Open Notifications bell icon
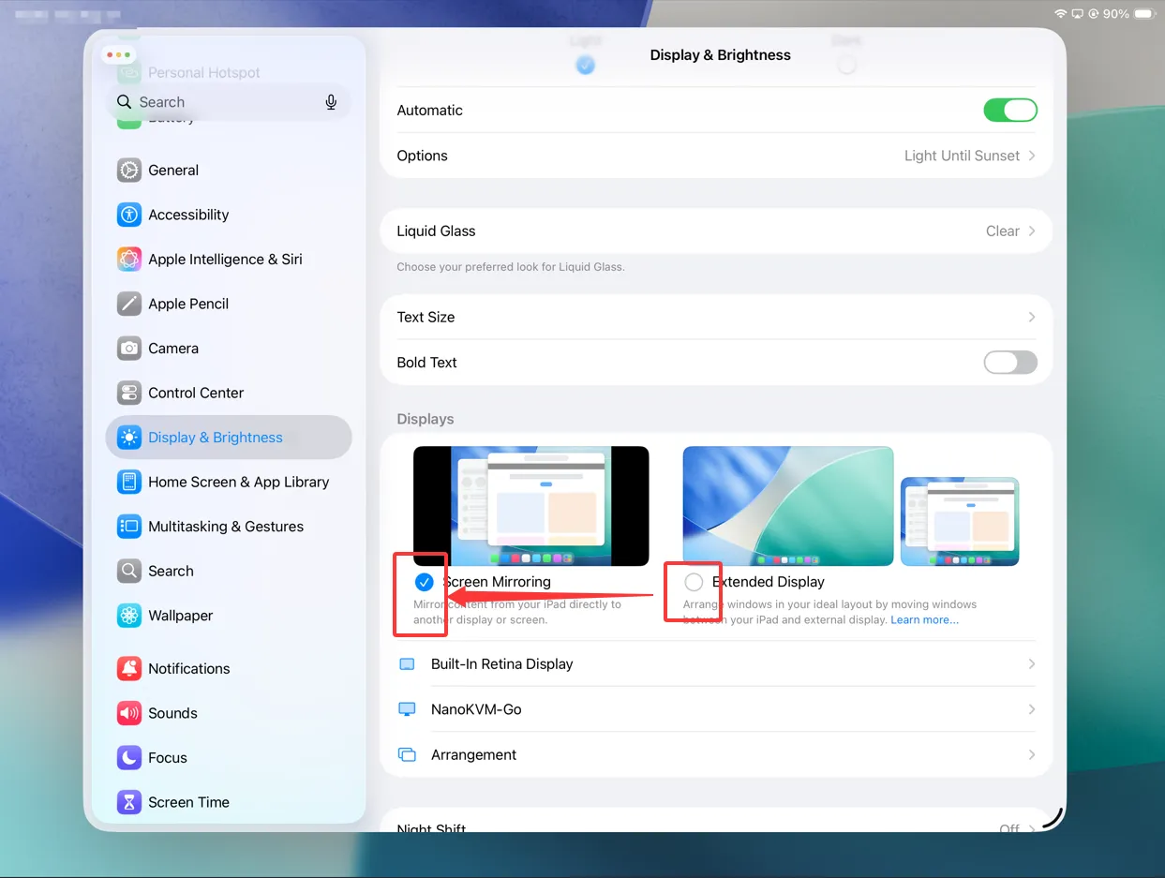 pos(129,668)
